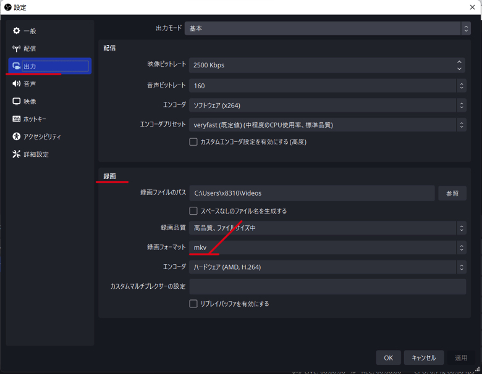This screenshot has height=374, width=482.
Task: Open the 詳細設定 settings page
Action: click(x=50, y=154)
